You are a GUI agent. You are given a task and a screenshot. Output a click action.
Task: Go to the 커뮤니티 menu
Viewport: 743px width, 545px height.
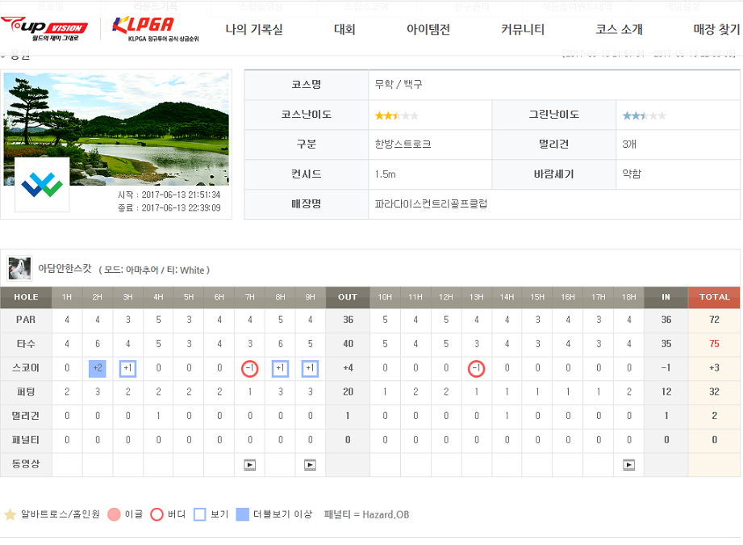523,30
